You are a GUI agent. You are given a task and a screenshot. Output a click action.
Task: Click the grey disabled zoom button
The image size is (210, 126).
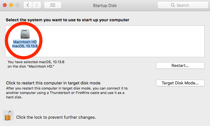pos(17,5)
